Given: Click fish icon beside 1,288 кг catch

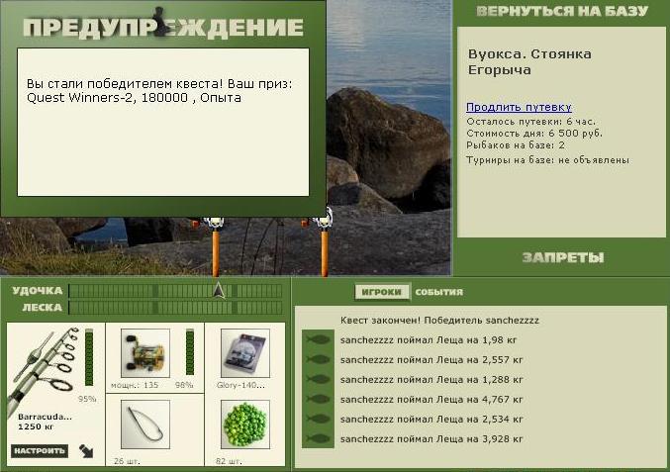Looking at the screenshot, I should pos(318,379).
